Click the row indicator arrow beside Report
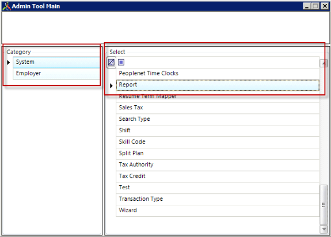Viewport: 331px width, 237px height. (x=112, y=86)
